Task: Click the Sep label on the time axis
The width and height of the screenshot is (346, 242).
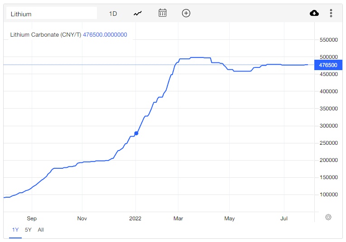Action: coord(32,218)
